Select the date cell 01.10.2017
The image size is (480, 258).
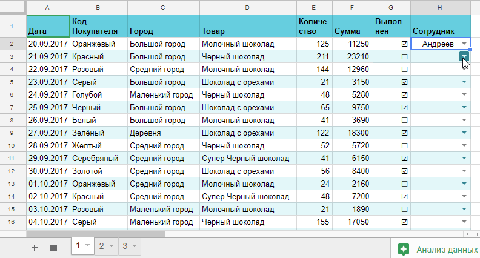[48, 184]
